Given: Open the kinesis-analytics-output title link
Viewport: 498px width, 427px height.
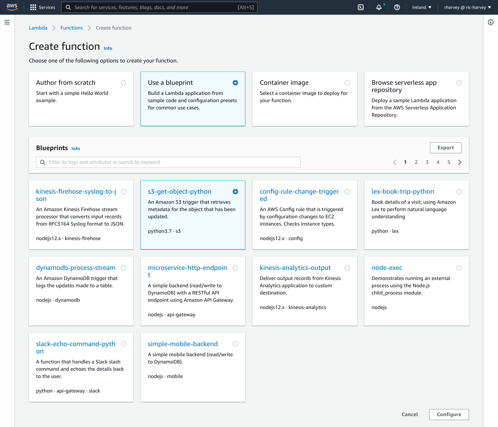Looking at the screenshot, I should [x=295, y=268].
